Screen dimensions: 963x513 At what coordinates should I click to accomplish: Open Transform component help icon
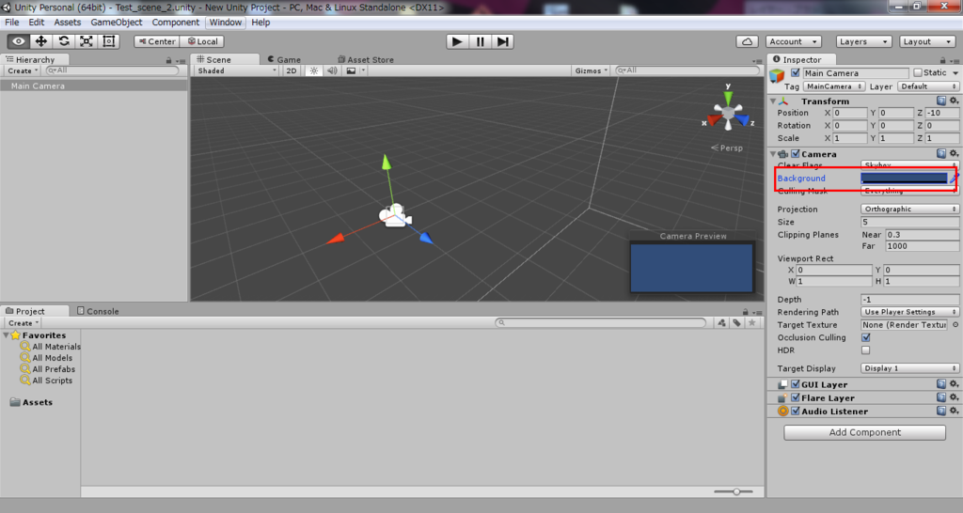940,101
